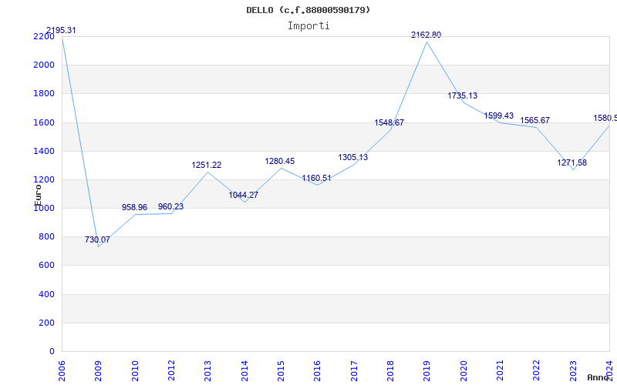617x385 pixels.
Task: Click the 1735.13 data label
Action: click(x=463, y=95)
